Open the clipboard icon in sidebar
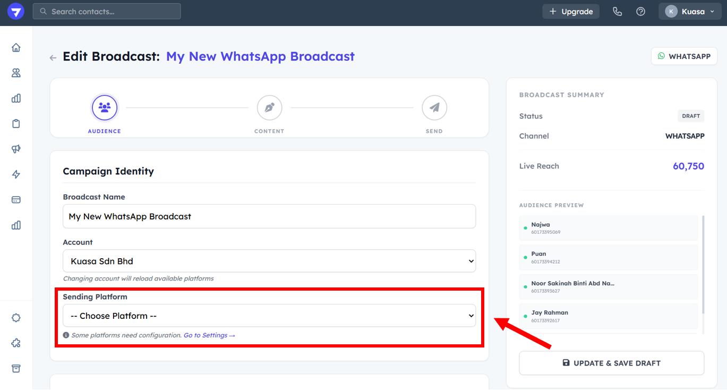 [16, 124]
